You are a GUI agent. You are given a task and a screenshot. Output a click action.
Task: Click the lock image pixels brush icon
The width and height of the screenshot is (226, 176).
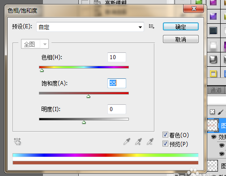tap(220, 112)
